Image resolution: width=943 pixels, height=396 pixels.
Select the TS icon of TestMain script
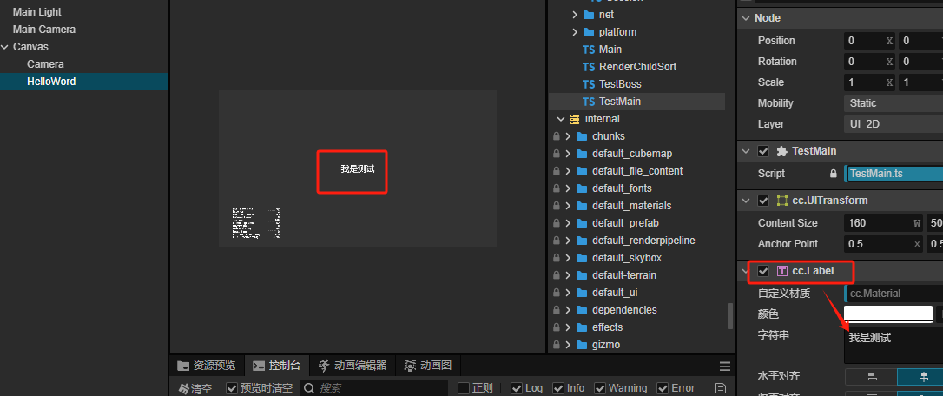click(x=589, y=101)
